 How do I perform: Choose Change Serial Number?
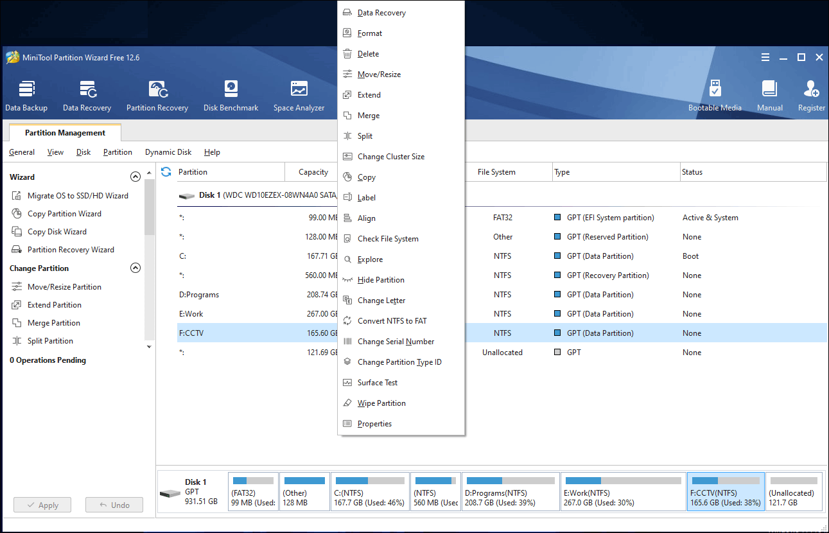coord(401,342)
